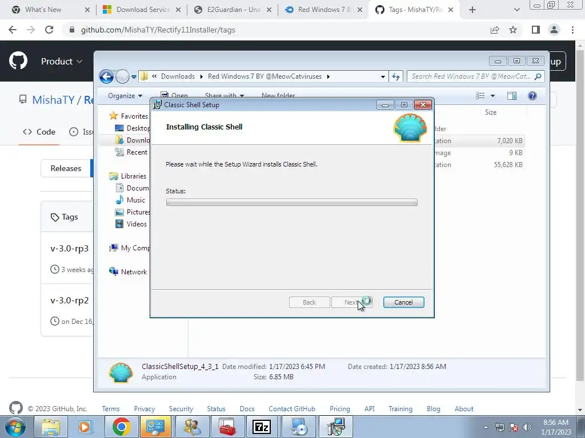Screen dimensions: 585x438
Task: Open the Chrome three-dot menu
Action: (572, 30)
